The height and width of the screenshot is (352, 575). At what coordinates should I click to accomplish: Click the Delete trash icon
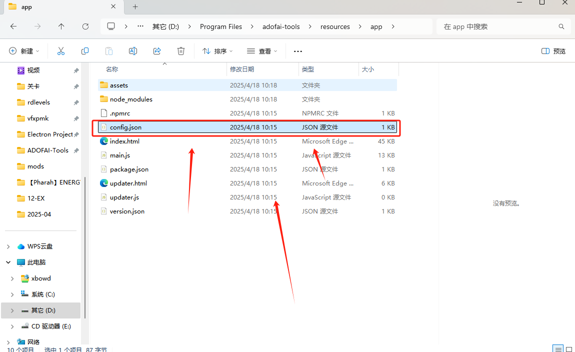point(181,51)
